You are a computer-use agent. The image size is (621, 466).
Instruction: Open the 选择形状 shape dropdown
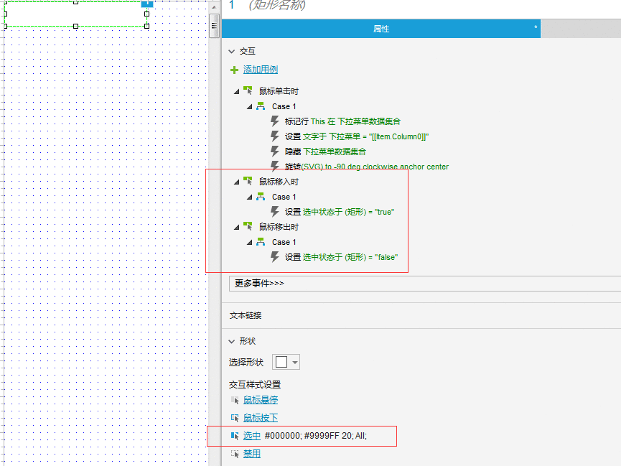click(286, 362)
